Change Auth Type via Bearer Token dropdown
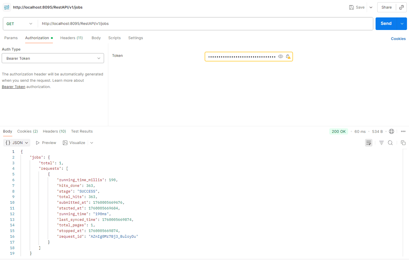 click(x=53, y=58)
